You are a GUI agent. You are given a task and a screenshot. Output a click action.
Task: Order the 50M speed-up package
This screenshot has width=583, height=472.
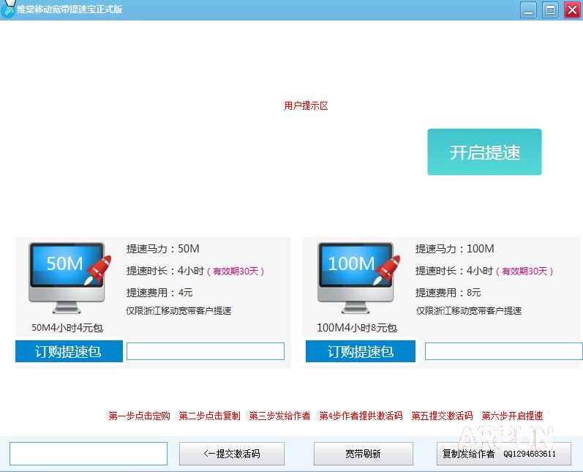(x=69, y=352)
